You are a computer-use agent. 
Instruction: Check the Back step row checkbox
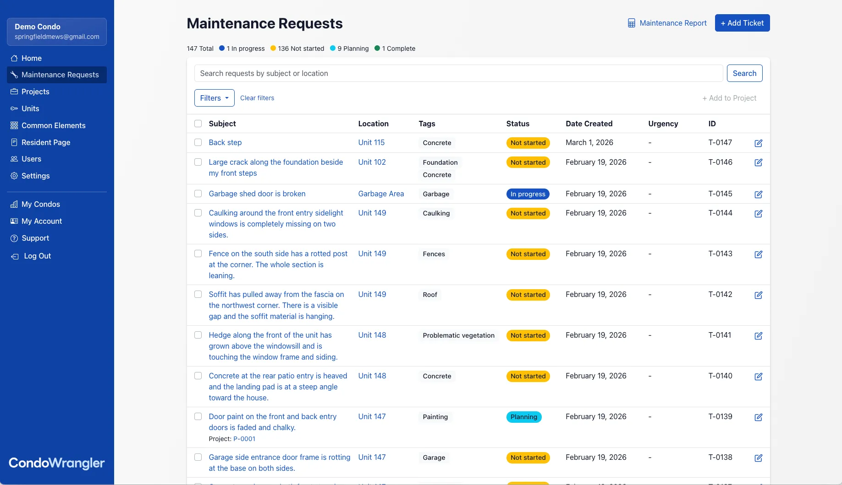pos(198,142)
